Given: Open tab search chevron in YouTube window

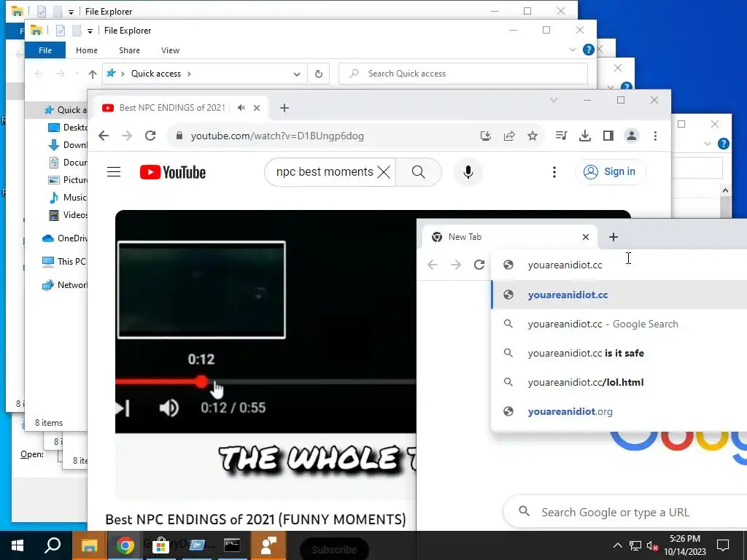Looking at the screenshot, I should pyautogui.click(x=553, y=100).
